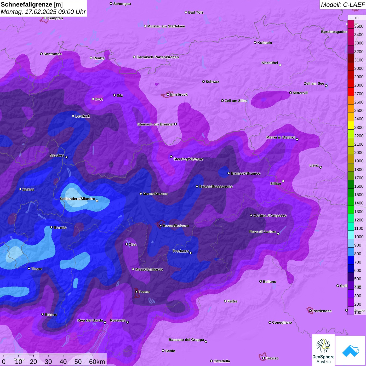The width and height of the screenshot is (366, 366).
Task: Click the Bormio location dot
Action: pyautogui.click(x=52, y=227)
